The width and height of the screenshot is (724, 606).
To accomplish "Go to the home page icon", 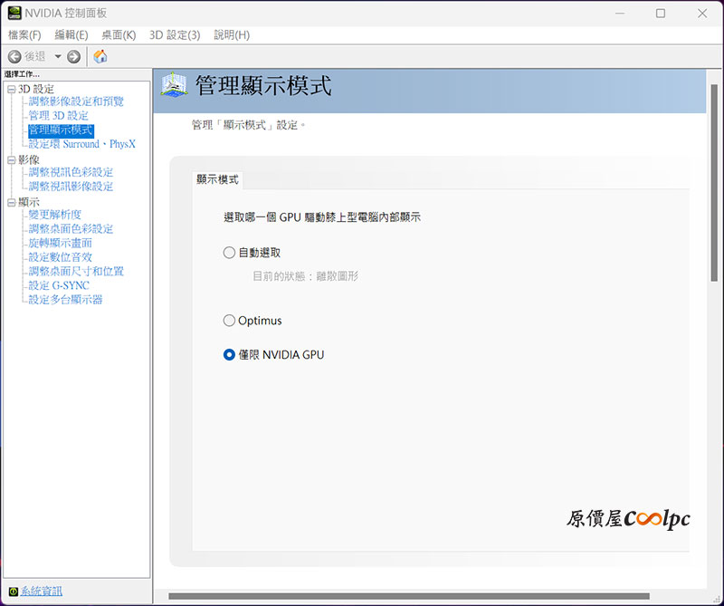I will [x=100, y=56].
